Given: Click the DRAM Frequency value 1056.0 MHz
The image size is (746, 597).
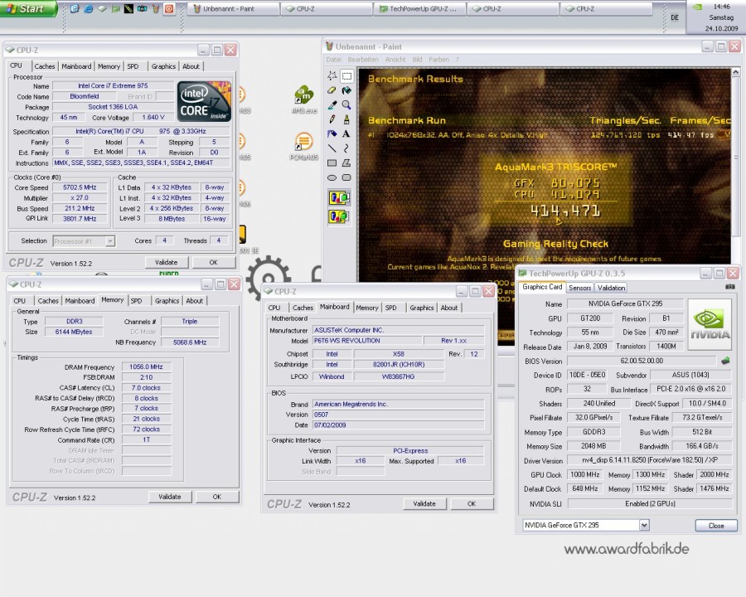Looking at the screenshot, I should pos(146,366).
